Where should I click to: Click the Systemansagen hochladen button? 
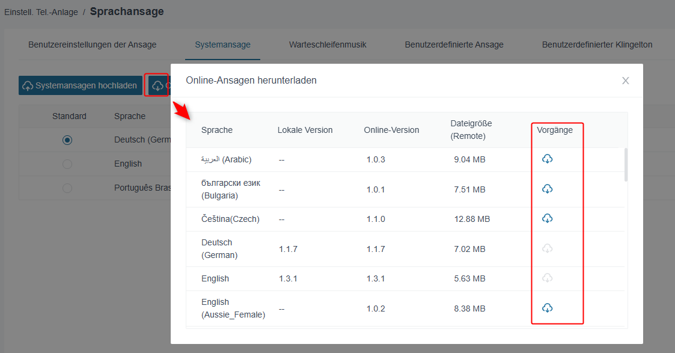(x=81, y=85)
